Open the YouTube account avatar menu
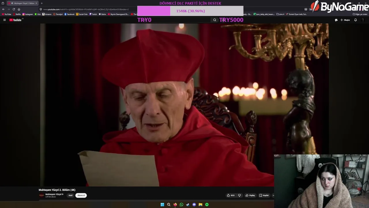This screenshot has width=369, height=208. [363, 20]
